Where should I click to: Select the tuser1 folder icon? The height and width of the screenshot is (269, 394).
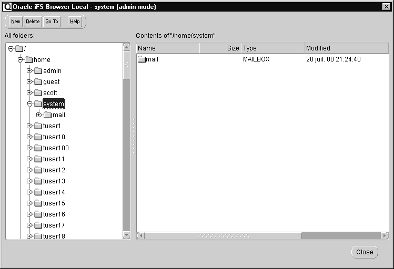pyautogui.click(x=38, y=126)
